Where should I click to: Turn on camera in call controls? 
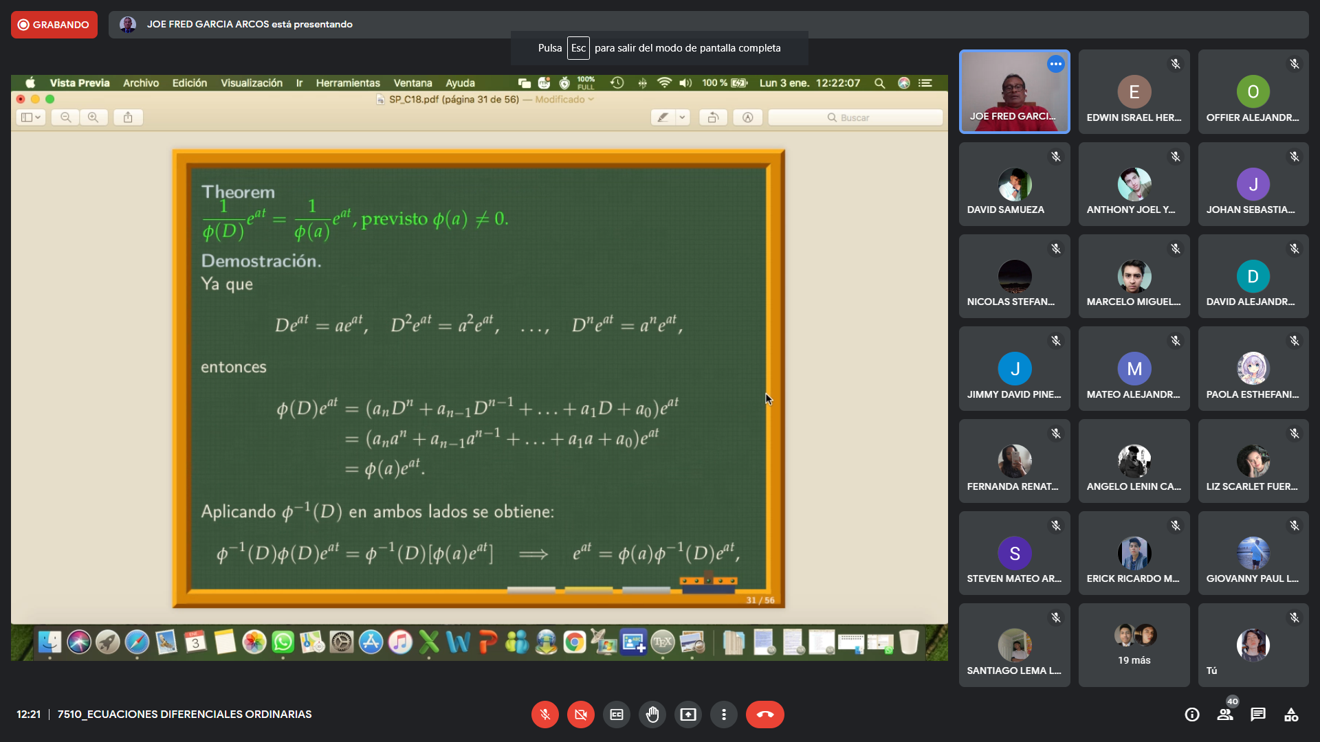coord(580,715)
